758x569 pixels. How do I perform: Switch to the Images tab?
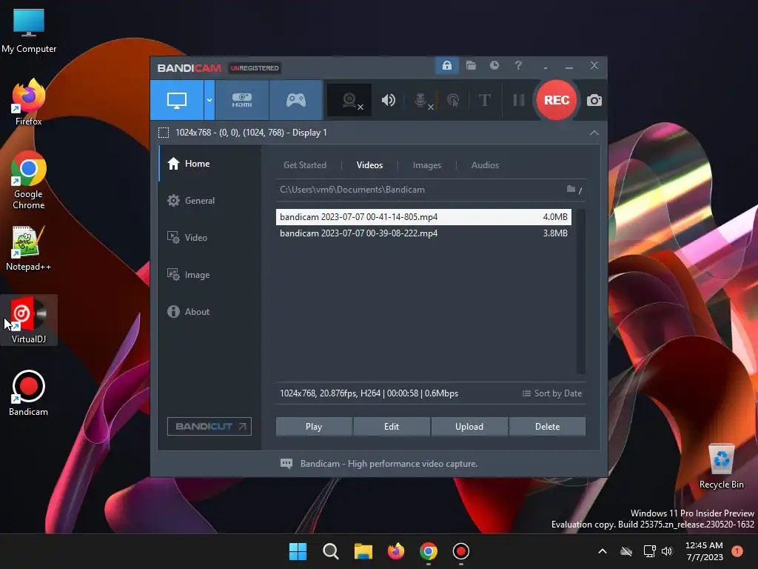coord(427,165)
